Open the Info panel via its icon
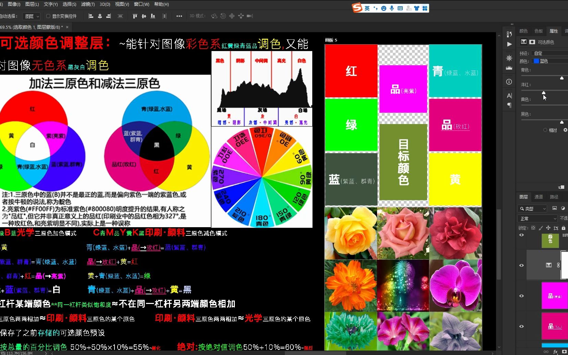Image resolution: width=568 pixels, height=355 pixels. (x=509, y=82)
